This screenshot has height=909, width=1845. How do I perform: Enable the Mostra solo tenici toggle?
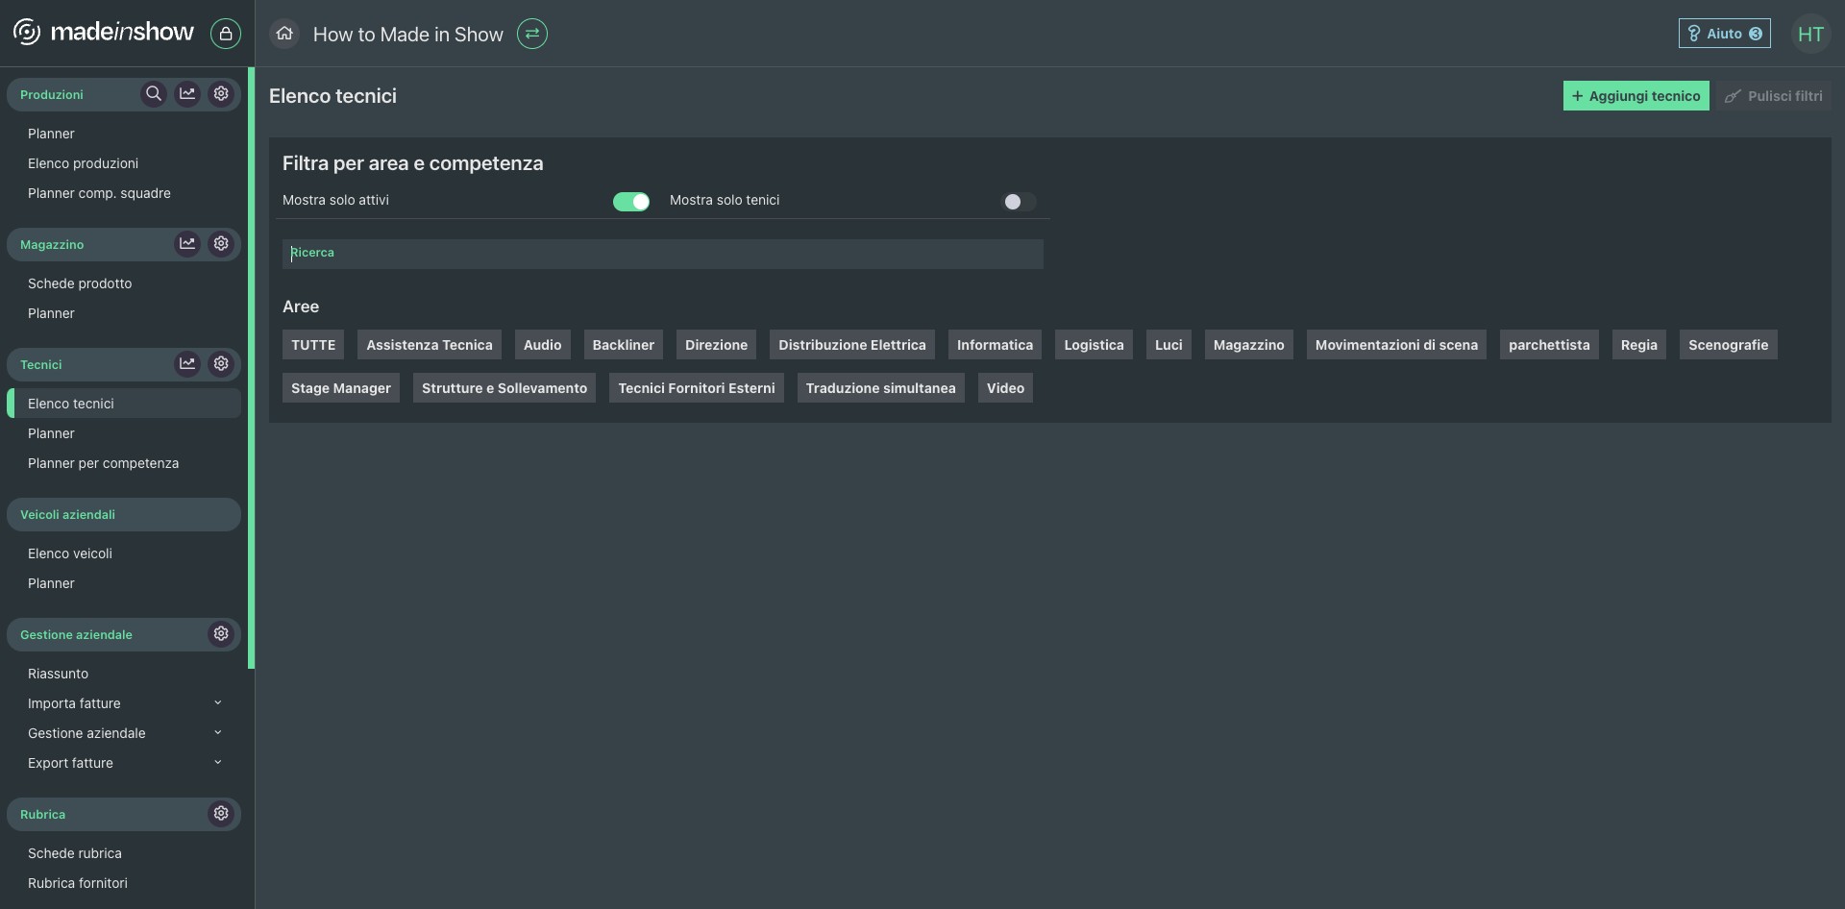(1019, 202)
